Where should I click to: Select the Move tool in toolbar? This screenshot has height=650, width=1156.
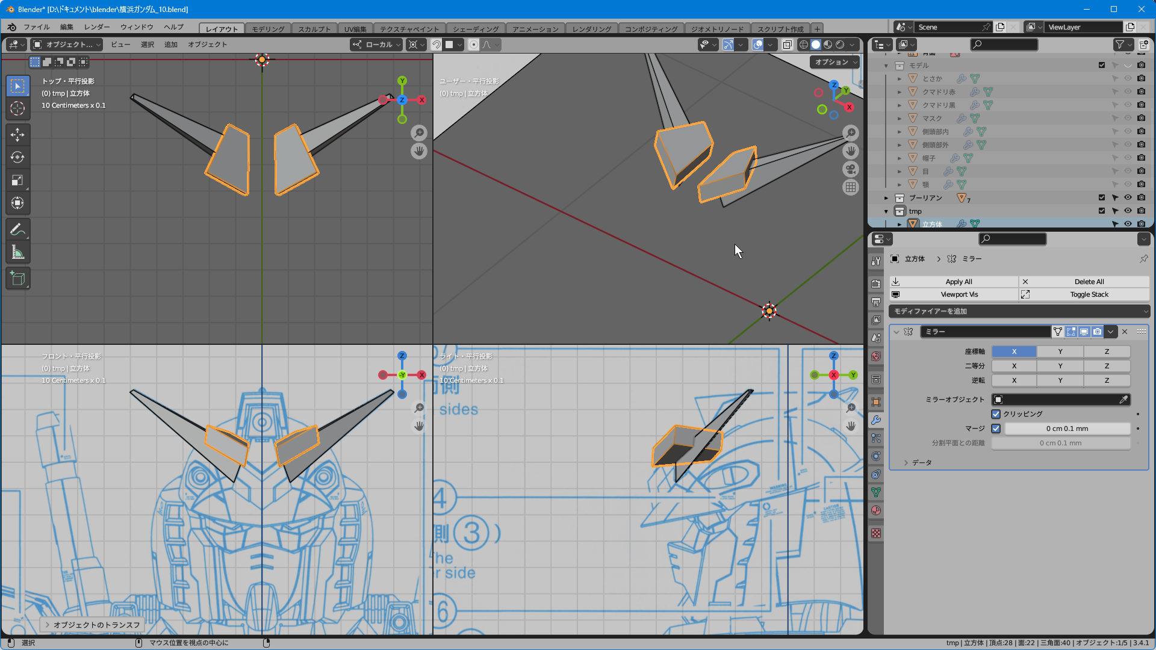17,134
